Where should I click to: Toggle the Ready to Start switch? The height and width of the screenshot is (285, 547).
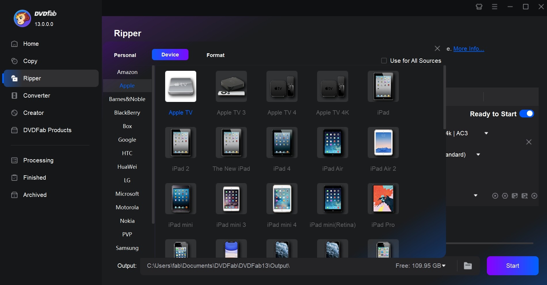coord(527,114)
